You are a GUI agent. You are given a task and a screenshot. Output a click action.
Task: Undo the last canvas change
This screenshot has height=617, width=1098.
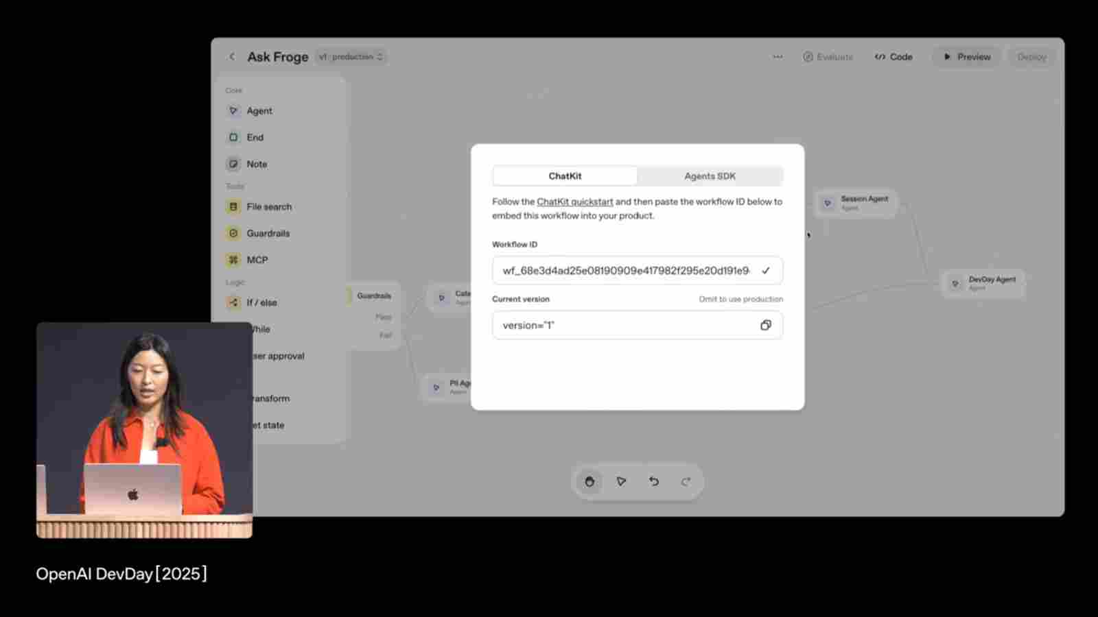653,481
